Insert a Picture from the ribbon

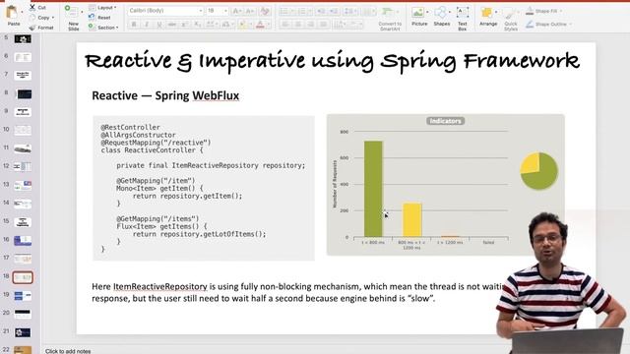point(417,13)
